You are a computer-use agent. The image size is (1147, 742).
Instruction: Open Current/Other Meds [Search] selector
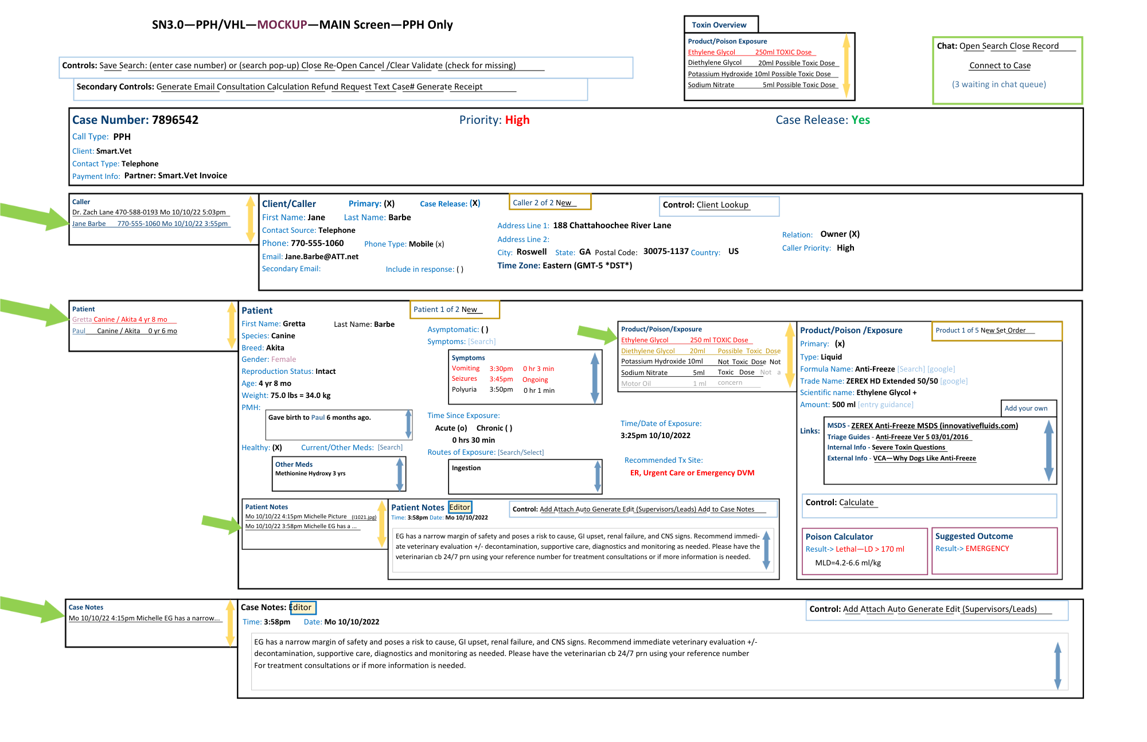pyautogui.click(x=390, y=448)
